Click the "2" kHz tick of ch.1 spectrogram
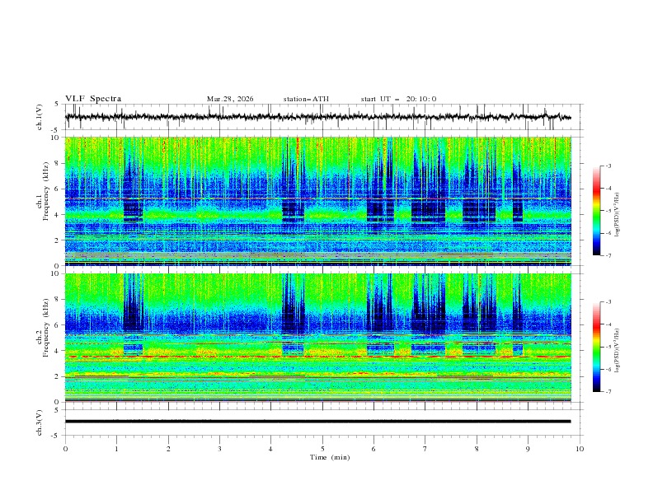 [57, 240]
